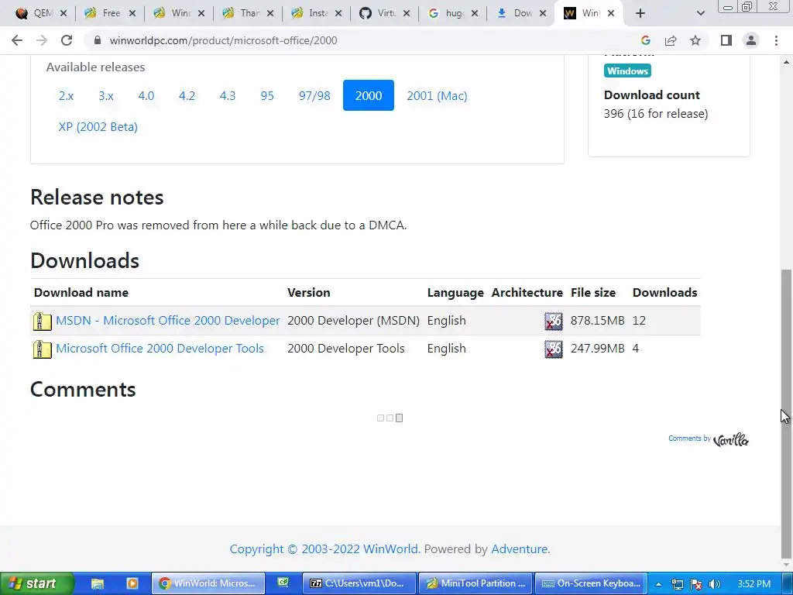
Task: Select release 4.2
Action: tap(187, 95)
